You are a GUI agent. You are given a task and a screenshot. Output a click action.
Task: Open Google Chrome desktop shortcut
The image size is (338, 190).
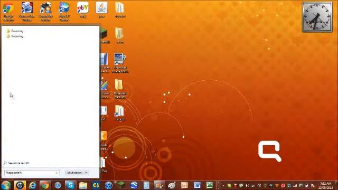[x=8, y=11]
